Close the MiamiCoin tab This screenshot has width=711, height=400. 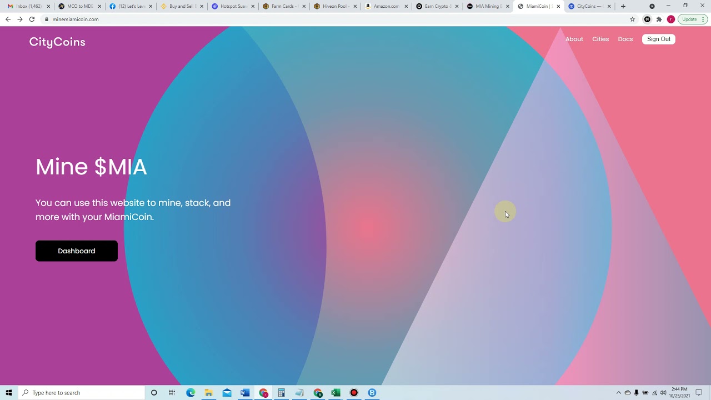point(558,7)
